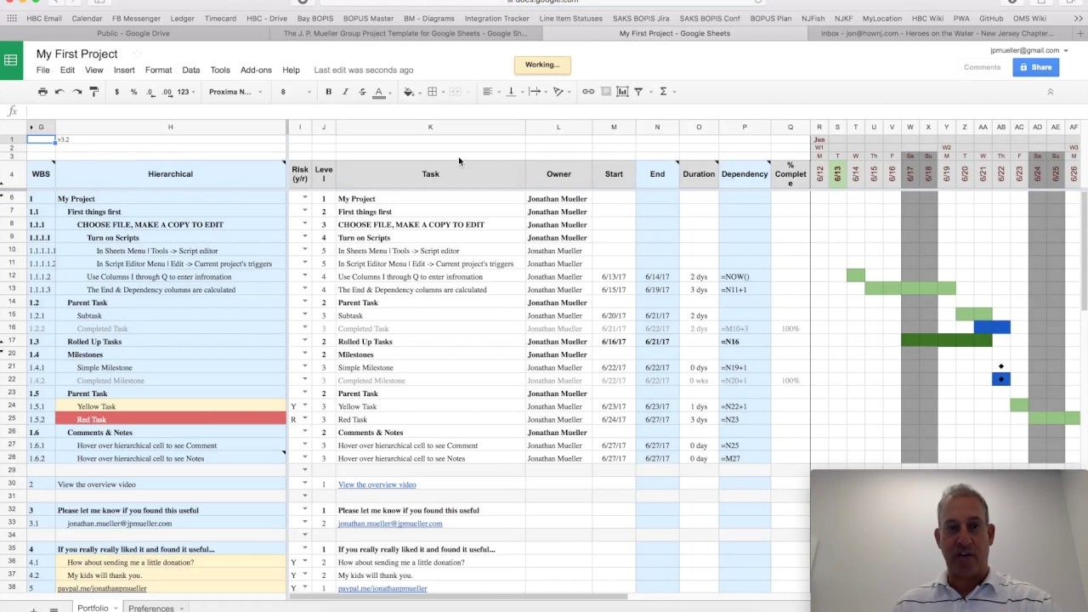Click the Undo arrow icon

59,92
